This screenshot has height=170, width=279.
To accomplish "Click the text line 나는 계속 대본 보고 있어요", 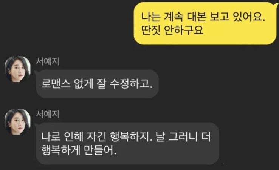I will pyautogui.click(x=203, y=17).
